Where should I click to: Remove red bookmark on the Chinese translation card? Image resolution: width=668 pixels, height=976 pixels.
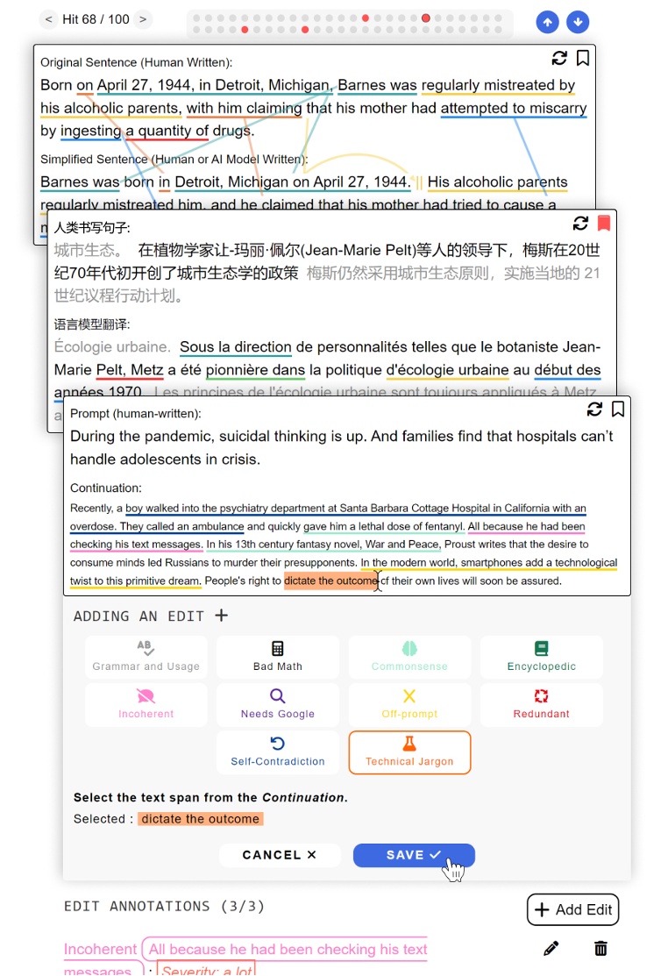tap(603, 223)
